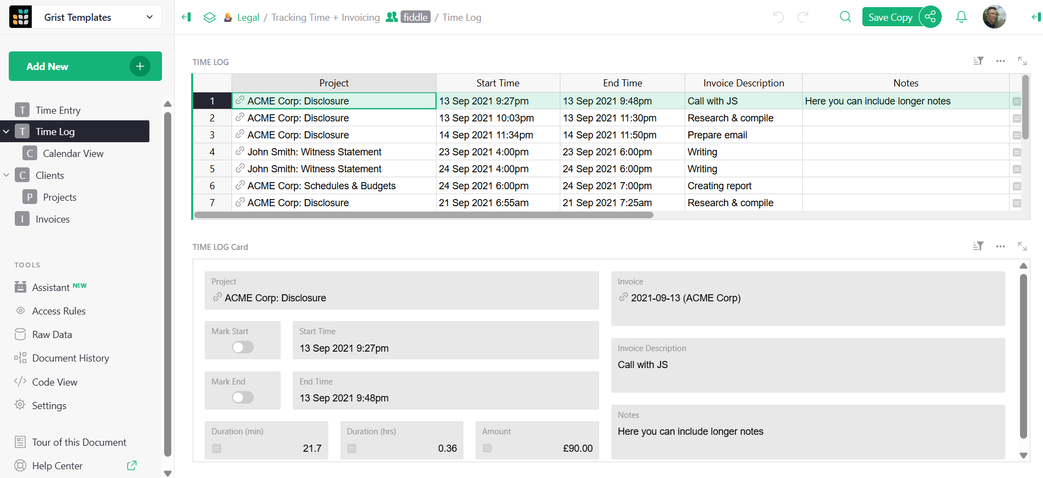1043x478 pixels.
Task: Click the undo arrow icon
Action: [778, 17]
